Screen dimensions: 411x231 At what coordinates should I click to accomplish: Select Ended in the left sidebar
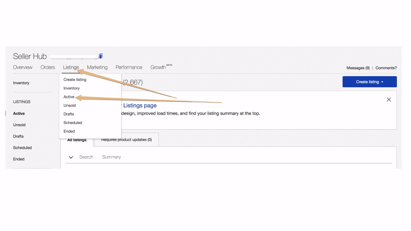point(19,159)
